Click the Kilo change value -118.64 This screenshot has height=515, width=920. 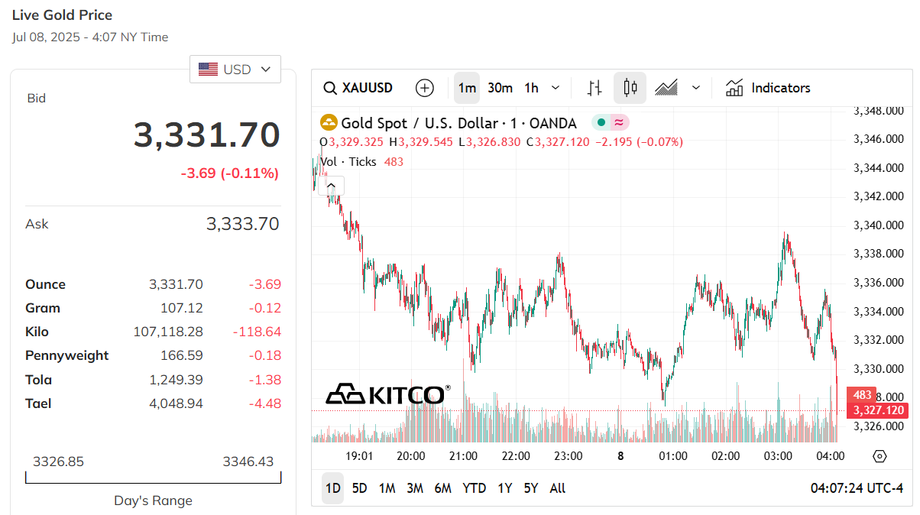(x=257, y=332)
